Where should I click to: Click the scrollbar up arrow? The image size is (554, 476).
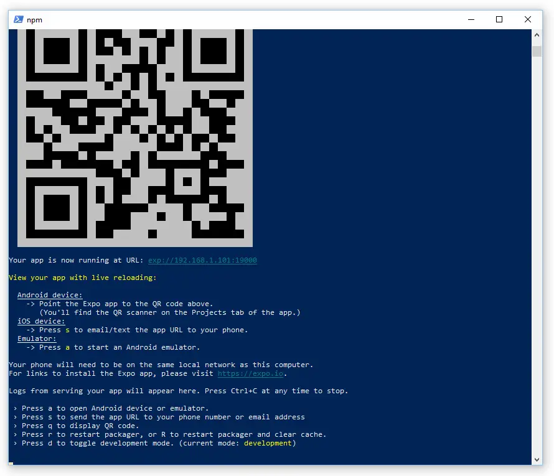tap(537, 35)
